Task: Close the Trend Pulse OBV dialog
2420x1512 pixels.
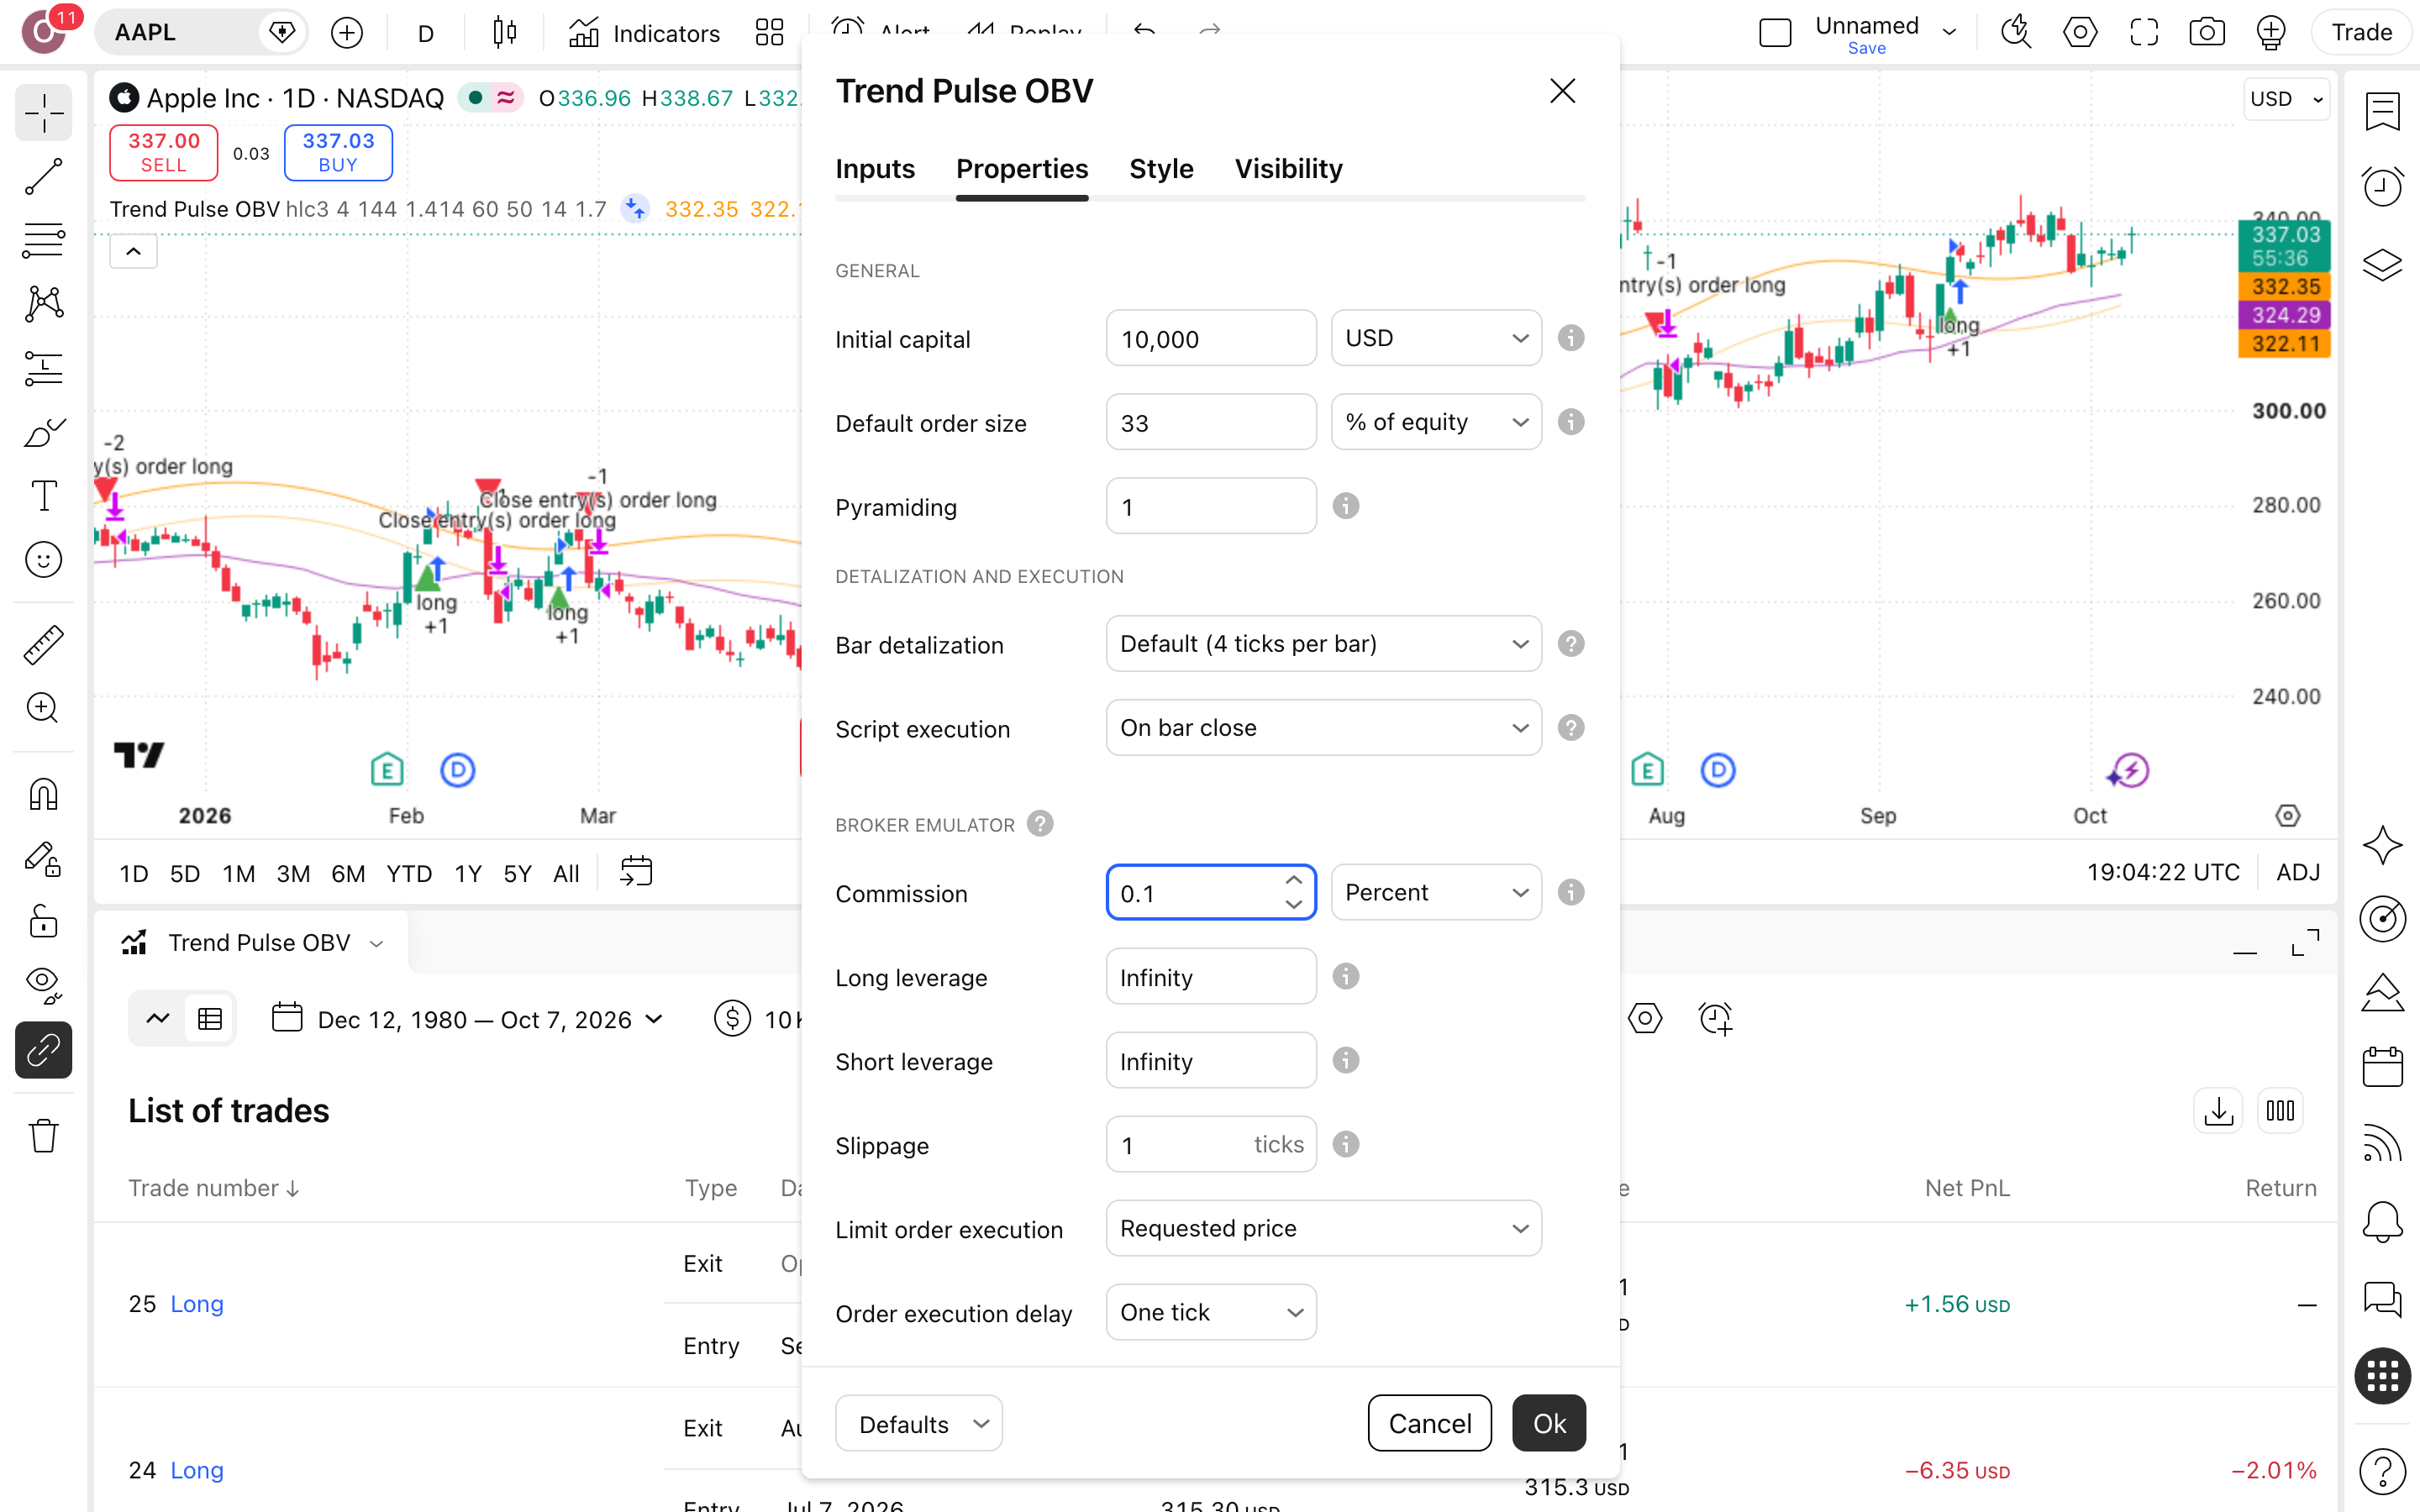Action: point(1562,91)
